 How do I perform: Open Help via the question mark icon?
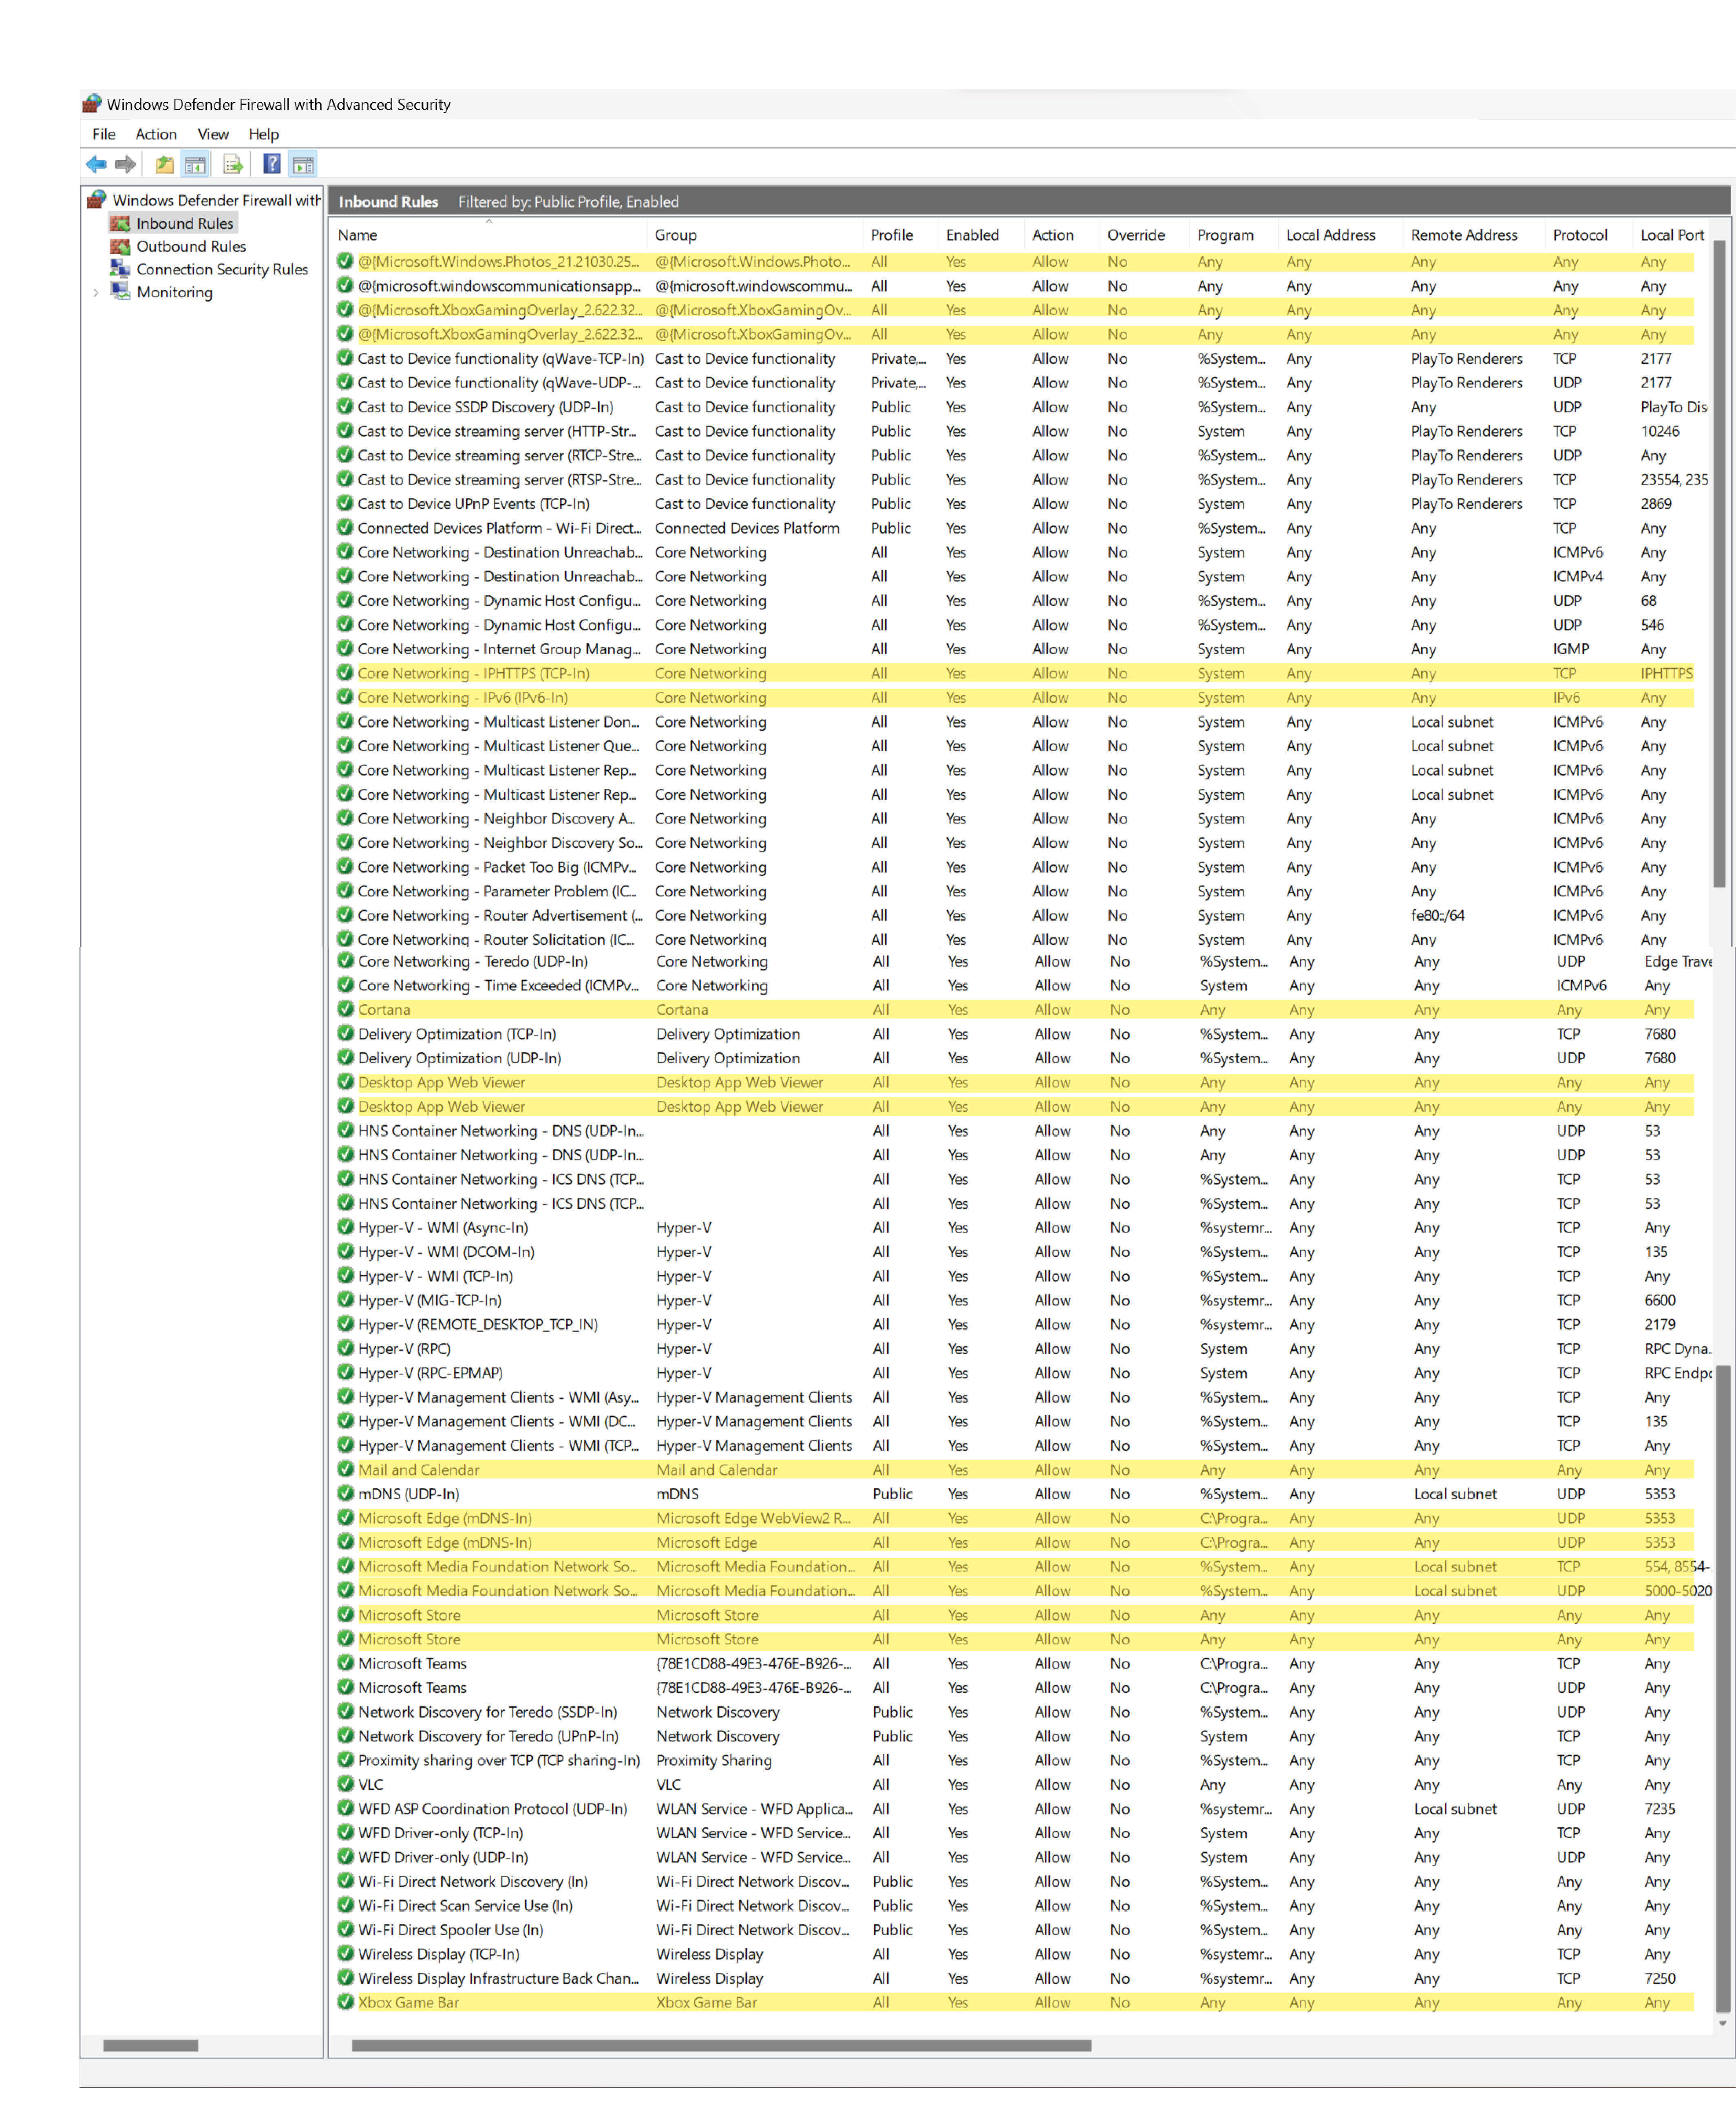[x=271, y=164]
